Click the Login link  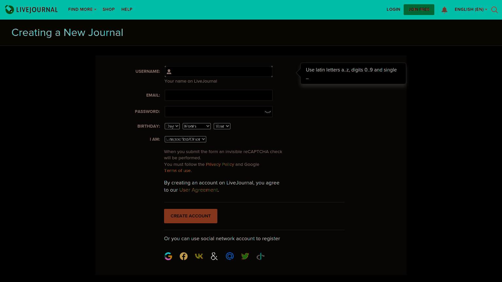click(x=393, y=9)
